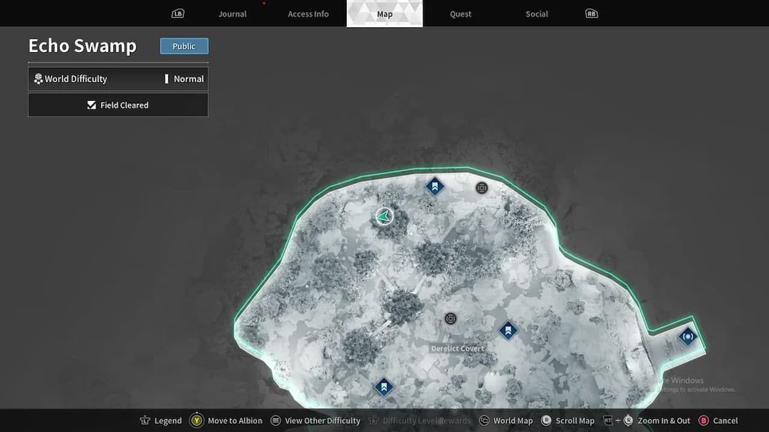Click the outpost waypoint icon at eastern exit

[x=688, y=337]
